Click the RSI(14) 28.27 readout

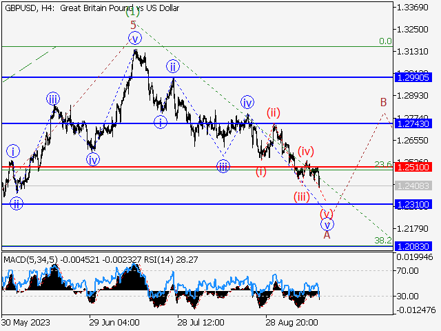(x=171, y=259)
